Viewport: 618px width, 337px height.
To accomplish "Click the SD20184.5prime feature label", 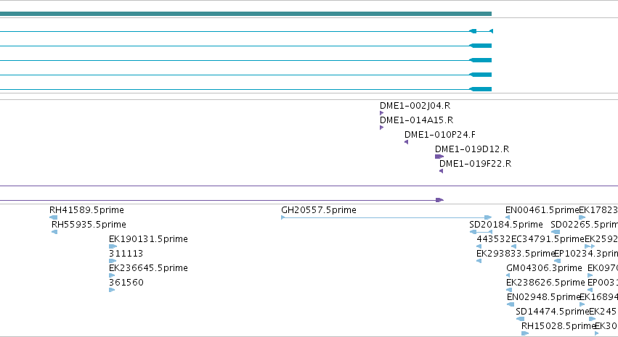I will (x=505, y=224).
